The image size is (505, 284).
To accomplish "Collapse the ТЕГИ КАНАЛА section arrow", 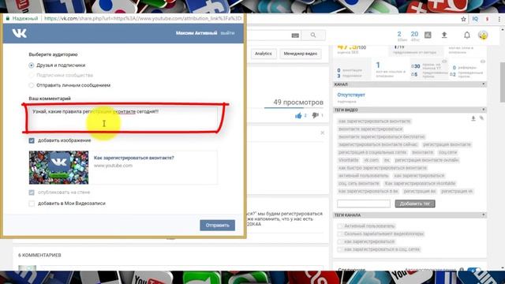I will coord(484,215).
